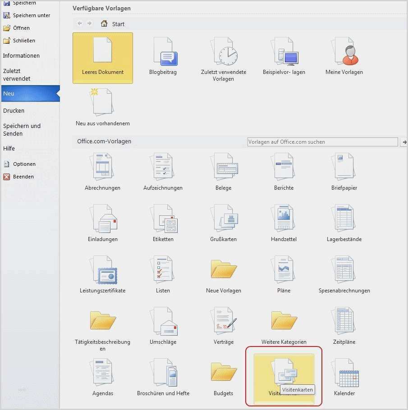Click the Office.com template search field
The height and width of the screenshot is (410, 408).
322,142
